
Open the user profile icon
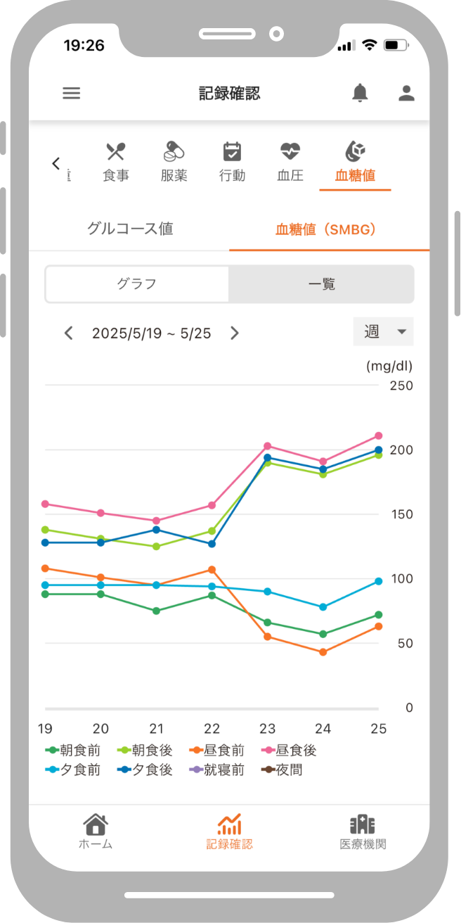(406, 93)
